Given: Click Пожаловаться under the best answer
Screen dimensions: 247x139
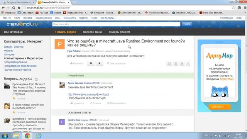Looking at the screenshot, I should (x=117, y=103).
